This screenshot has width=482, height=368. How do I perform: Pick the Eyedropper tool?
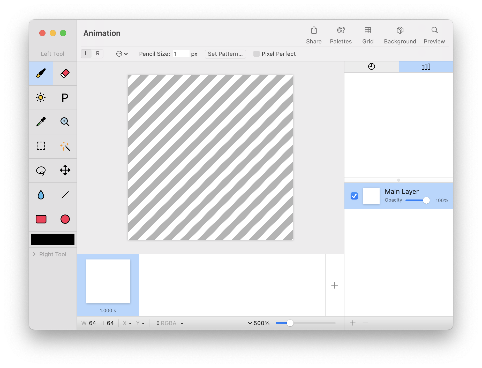[x=41, y=122]
